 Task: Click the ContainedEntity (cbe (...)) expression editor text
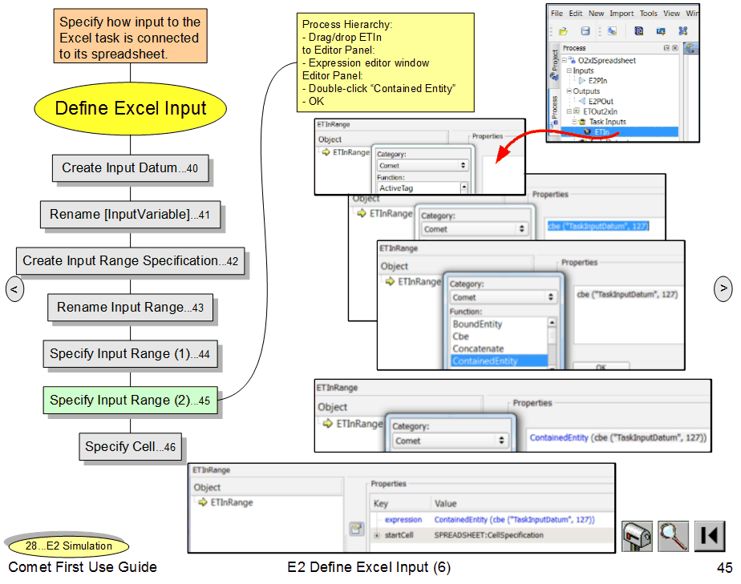click(x=617, y=437)
